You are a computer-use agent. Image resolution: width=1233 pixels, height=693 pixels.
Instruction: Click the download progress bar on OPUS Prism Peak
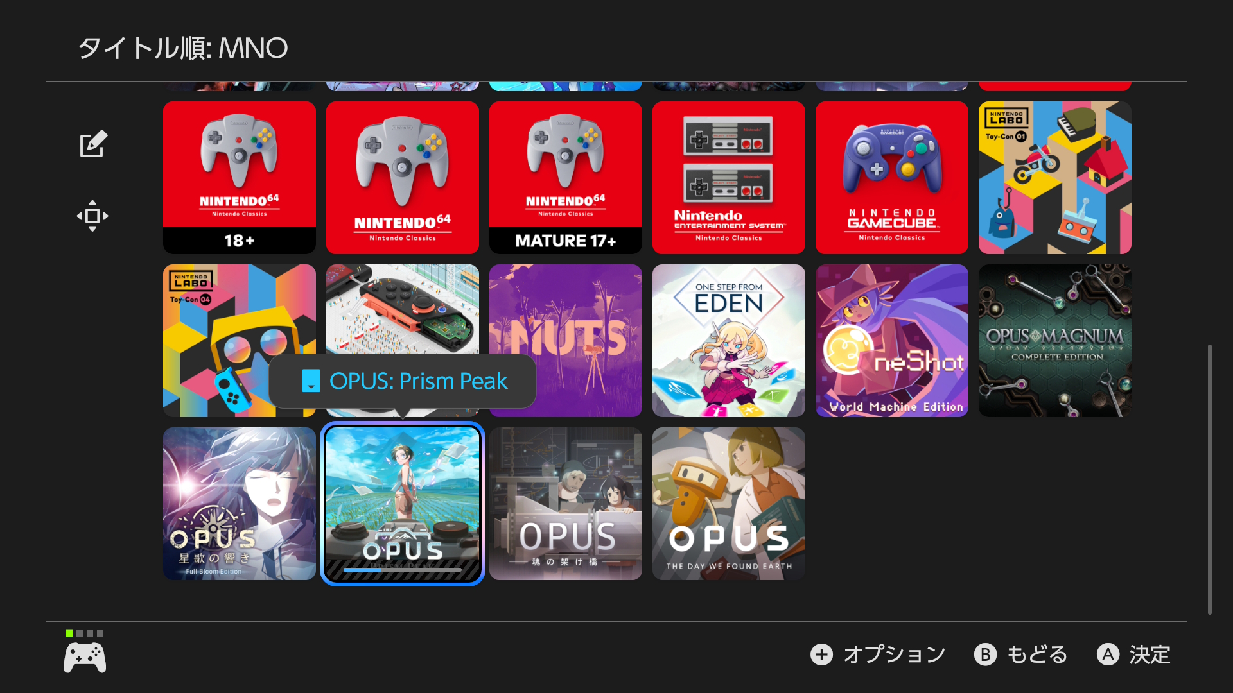point(403,569)
